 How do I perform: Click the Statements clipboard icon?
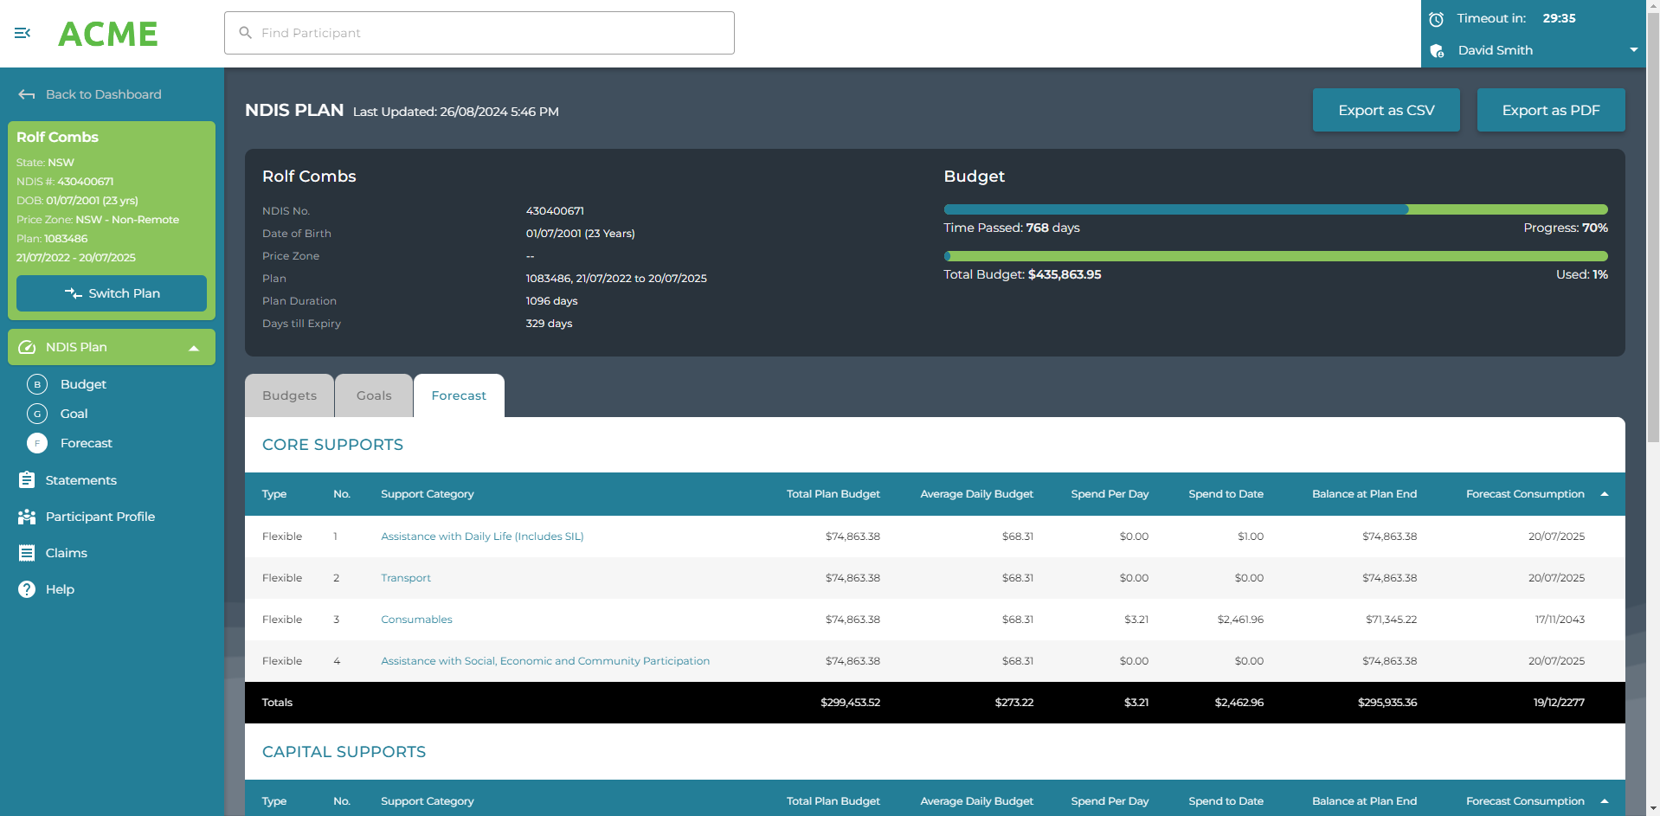pyautogui.click(x=27, y=480)
